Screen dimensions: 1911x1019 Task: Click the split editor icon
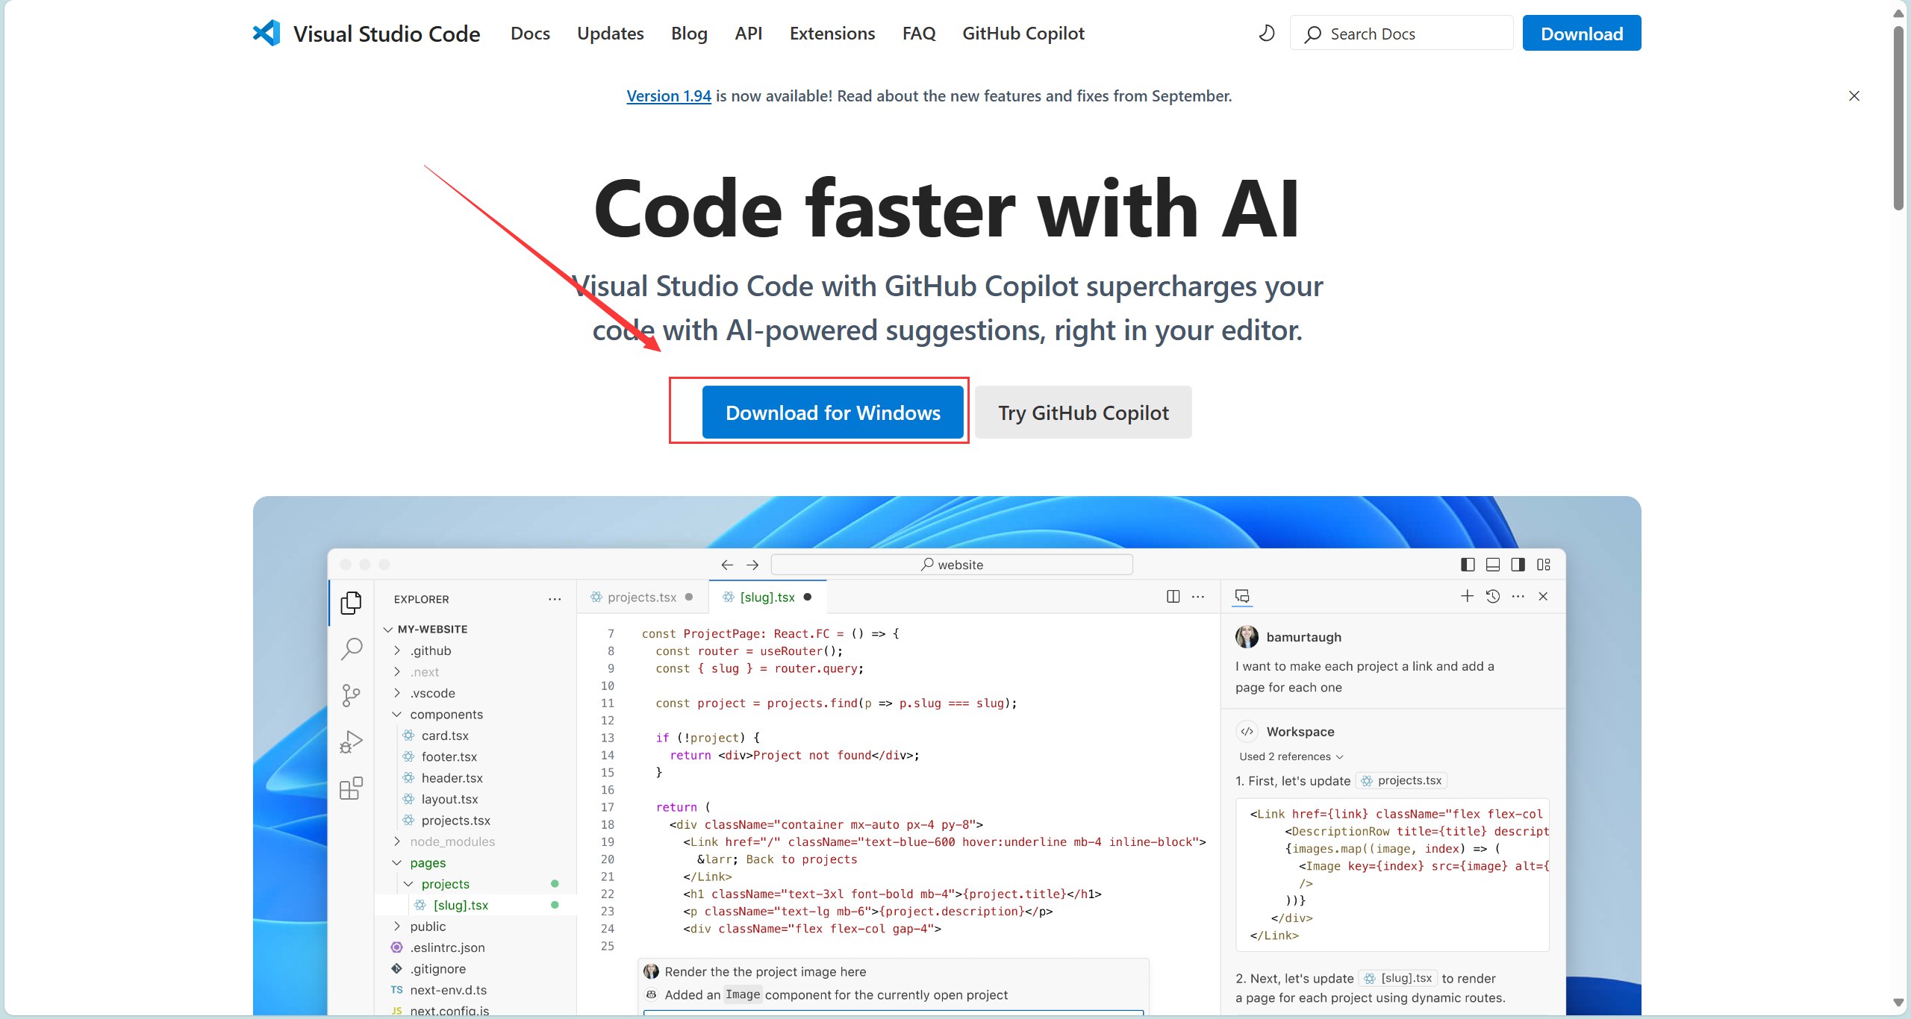pos(1173,597)
